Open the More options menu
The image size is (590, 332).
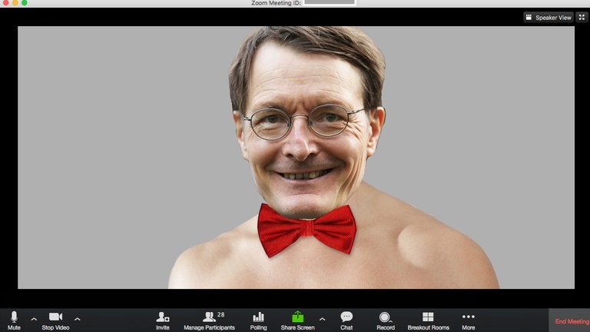tap(469, 320)
